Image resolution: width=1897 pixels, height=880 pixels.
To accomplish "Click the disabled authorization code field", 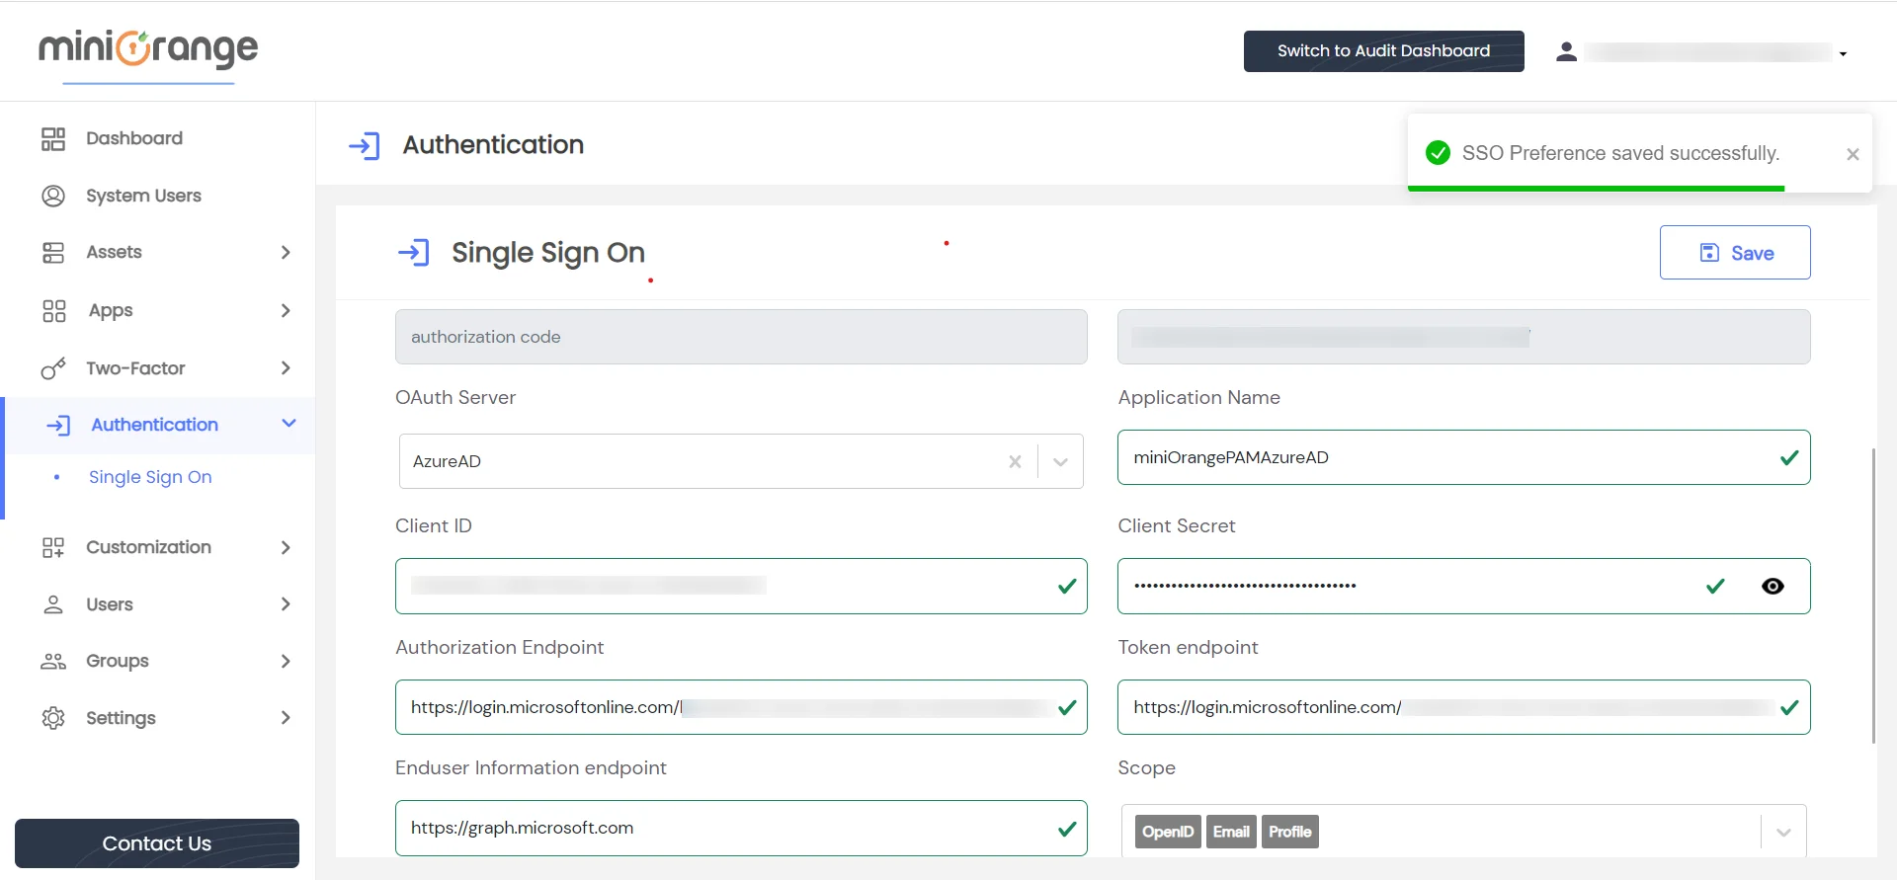I will click(741, 337).
